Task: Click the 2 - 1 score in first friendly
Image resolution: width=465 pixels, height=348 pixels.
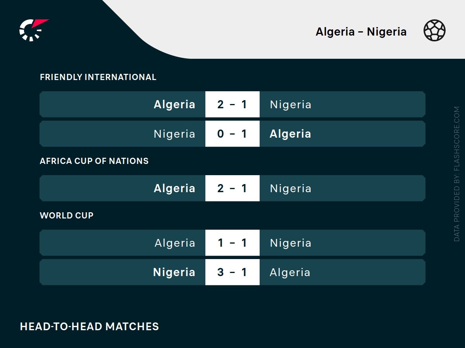Action: 232,104
